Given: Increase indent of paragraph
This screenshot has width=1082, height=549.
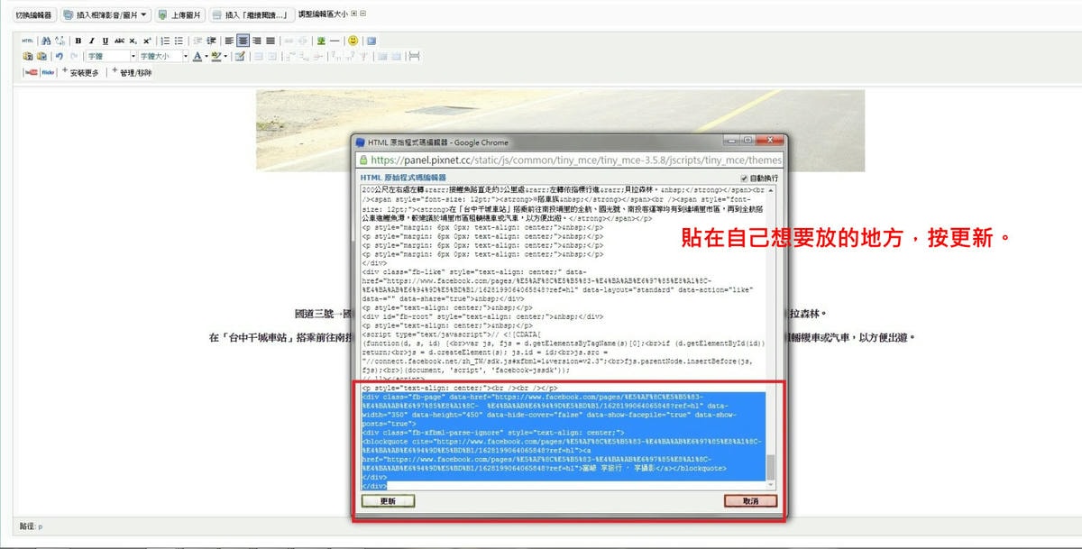Looking at the screenshot, I should click(x=211, y=41).
